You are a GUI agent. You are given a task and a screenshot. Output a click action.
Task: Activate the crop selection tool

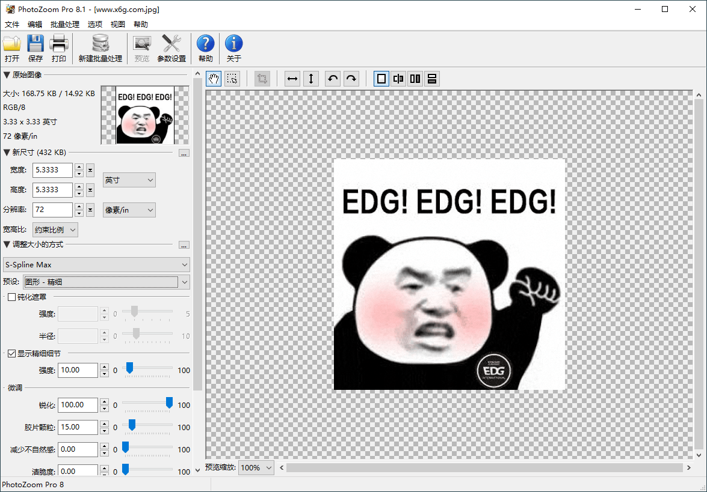coord(232,79)
